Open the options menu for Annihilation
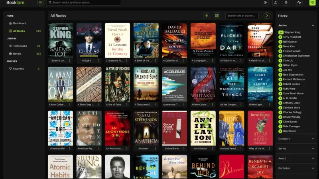The image size is (319, 179). click(x=213, y=148)
